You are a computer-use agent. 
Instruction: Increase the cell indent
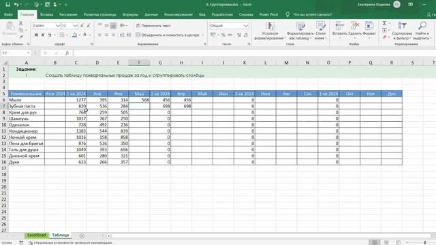pyautogui.click(x=129, y=35)
